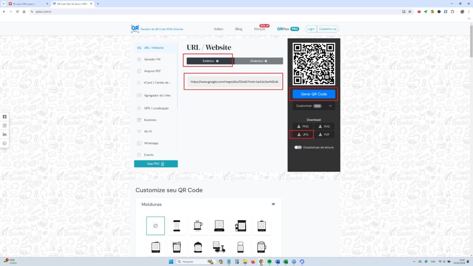This screenshot has height=266, width=473.
Task: Open a new browser tab
Action: coord(98,4)
